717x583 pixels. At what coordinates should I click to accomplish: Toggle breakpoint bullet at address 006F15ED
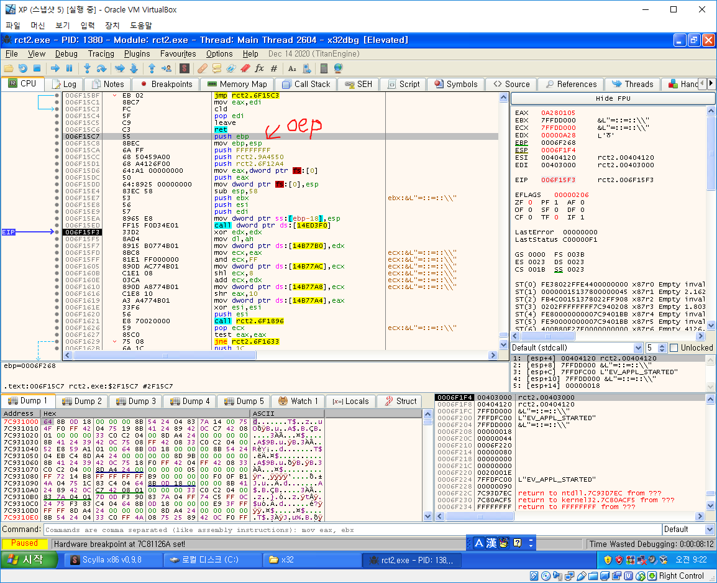tap(57, 226)
